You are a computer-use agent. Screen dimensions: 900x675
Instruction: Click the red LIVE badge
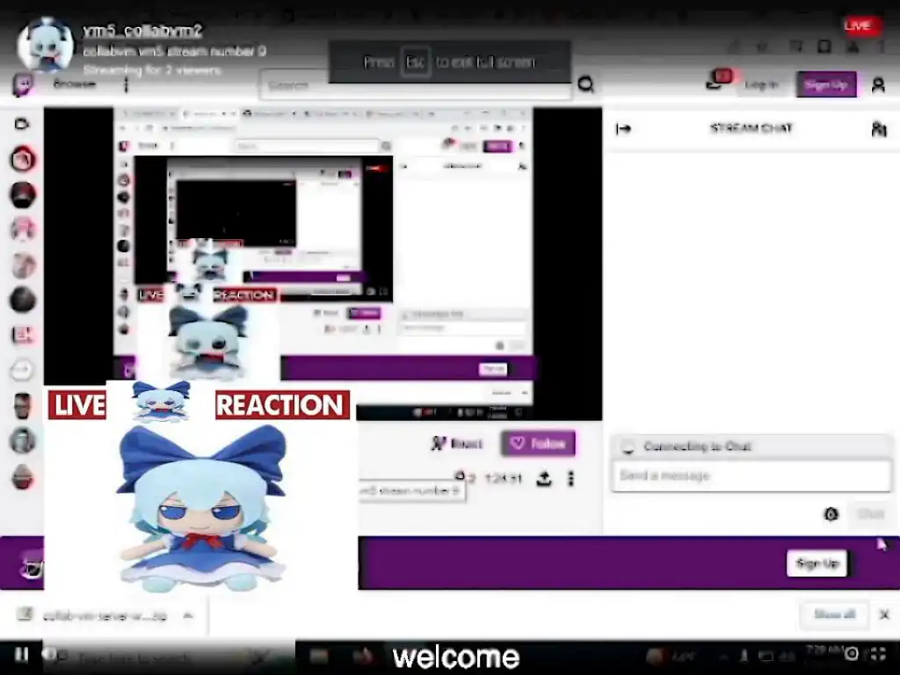point(860,25)
